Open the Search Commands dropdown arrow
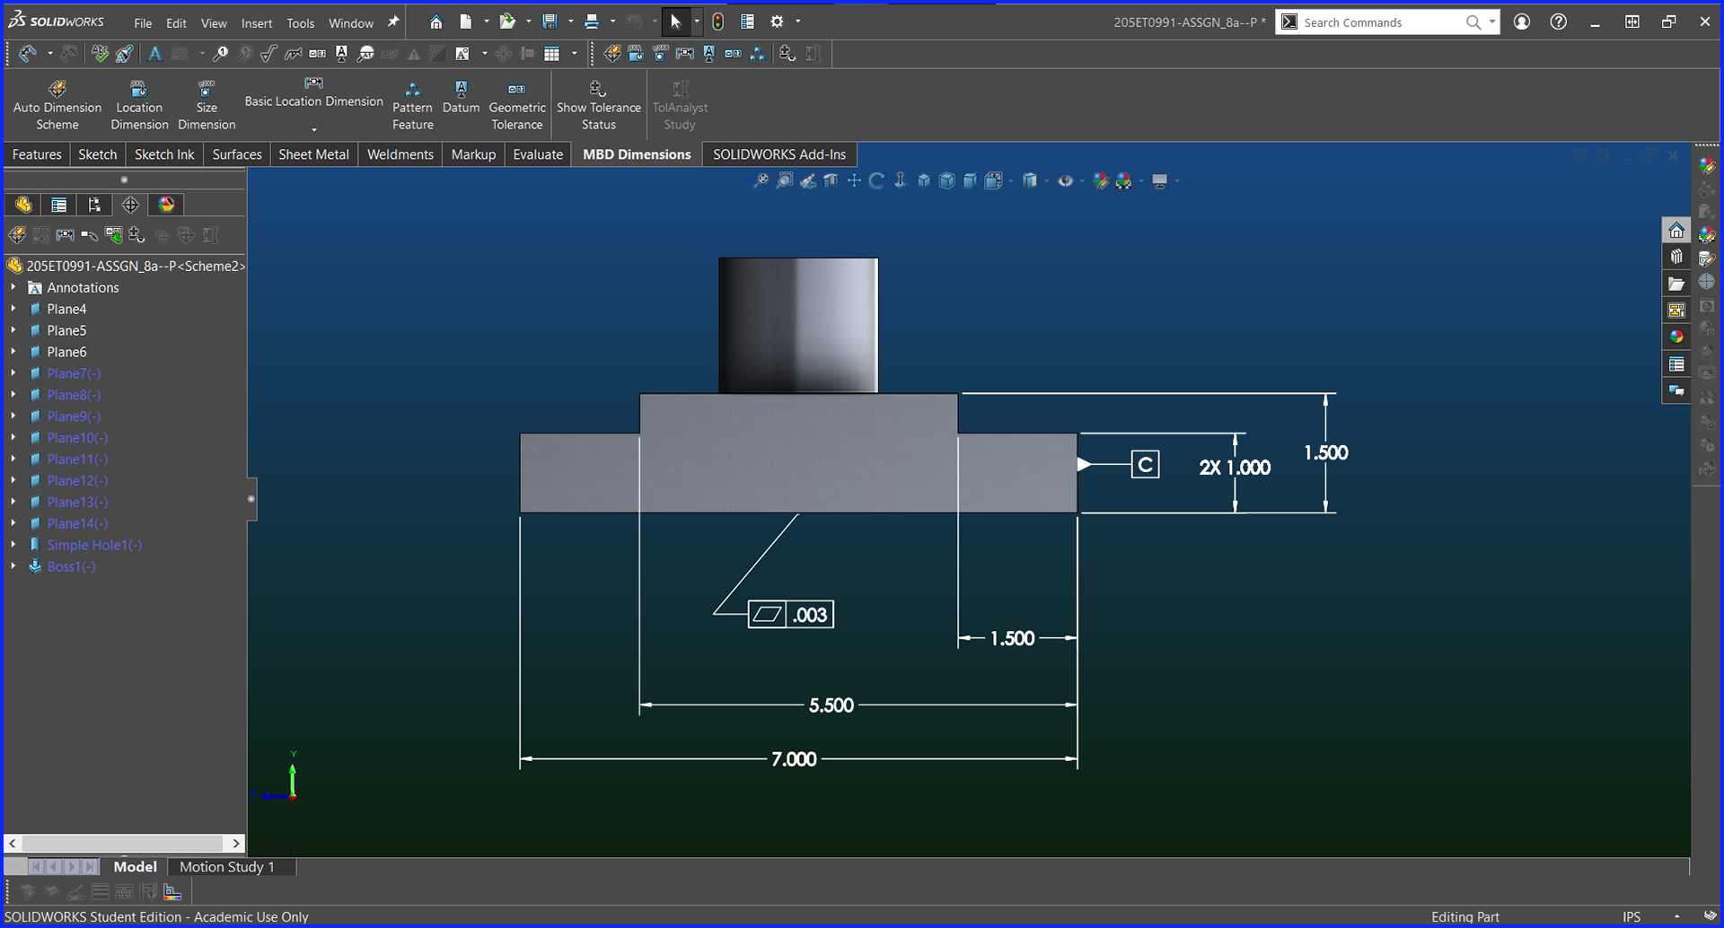1724x928 pixels. (x=1492, y=22)
